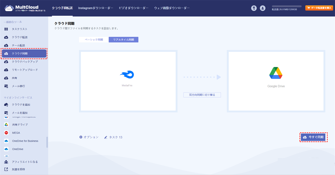Image resolution: width=335 pixels, height=175 pixels.
Task: Click the data transfer usage progress bar
Action: coord(287,6)
